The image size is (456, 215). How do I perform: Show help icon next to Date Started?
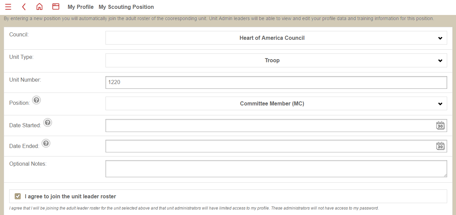[x=48, y=123]
